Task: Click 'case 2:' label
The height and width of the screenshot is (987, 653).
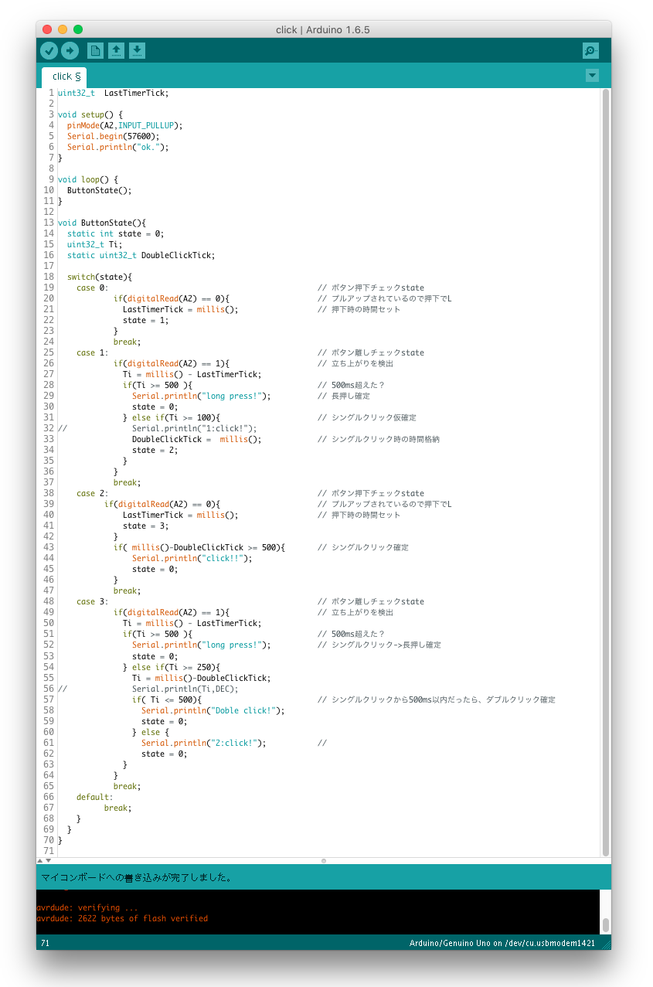Action: pyautogui.click(x=93, y=493)
